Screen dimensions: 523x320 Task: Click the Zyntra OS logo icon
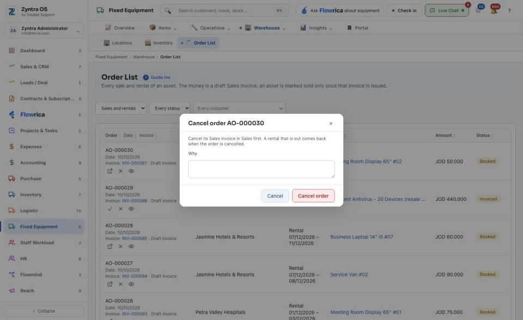(11, 11)
